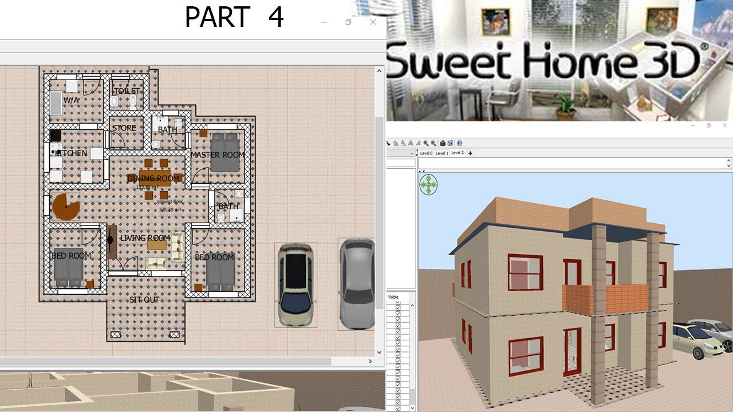Open the Help question mark icon
The image size is (733, 412).
[459, 143]
